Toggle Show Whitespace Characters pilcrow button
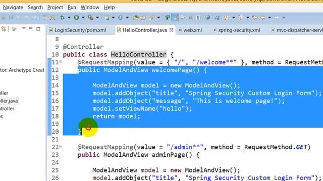 coord(198,18)
